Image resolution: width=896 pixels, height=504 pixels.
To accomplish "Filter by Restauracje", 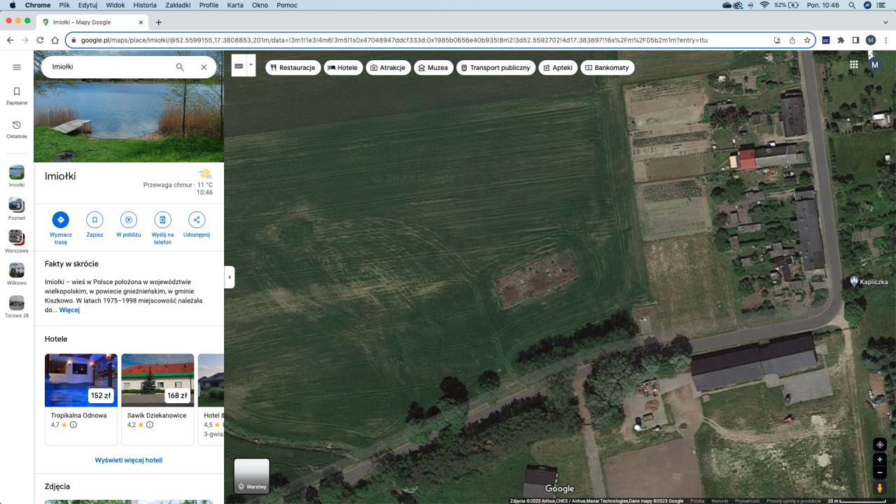I will click(293, 68).
